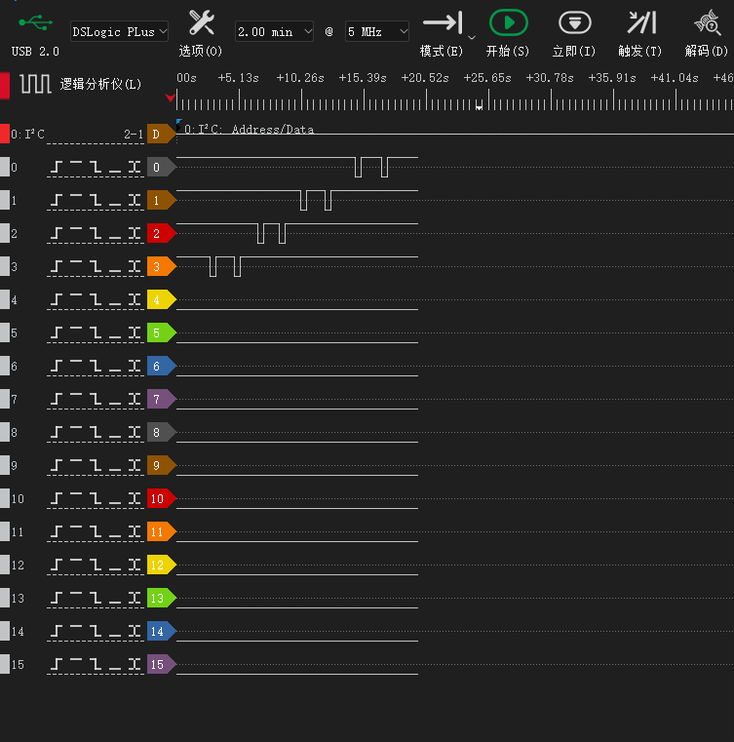Viewport: 734px width, 742px height.
Task: Open the Decode (解码) panel
Action: [x=707, y=23]
